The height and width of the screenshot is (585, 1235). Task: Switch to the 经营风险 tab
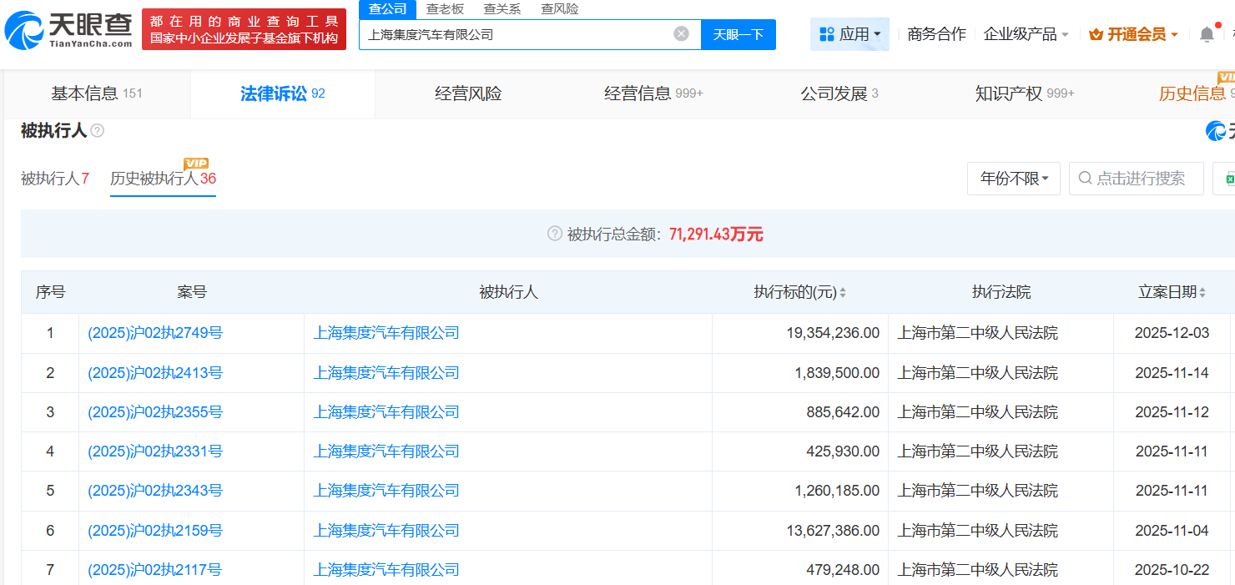point(468,93)
